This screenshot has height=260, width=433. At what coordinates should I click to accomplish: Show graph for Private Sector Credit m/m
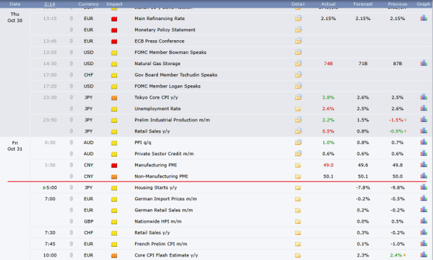tap(423, 153)
